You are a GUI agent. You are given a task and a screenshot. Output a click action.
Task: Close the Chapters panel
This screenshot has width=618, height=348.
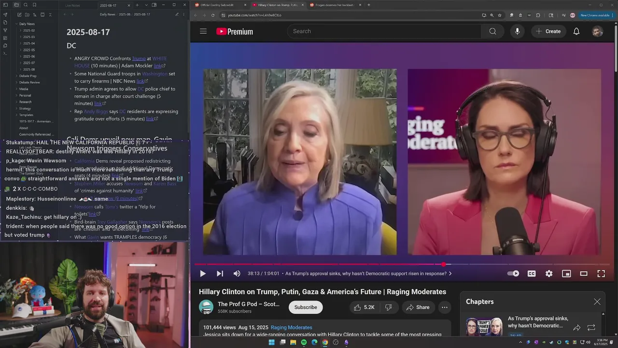597,302
